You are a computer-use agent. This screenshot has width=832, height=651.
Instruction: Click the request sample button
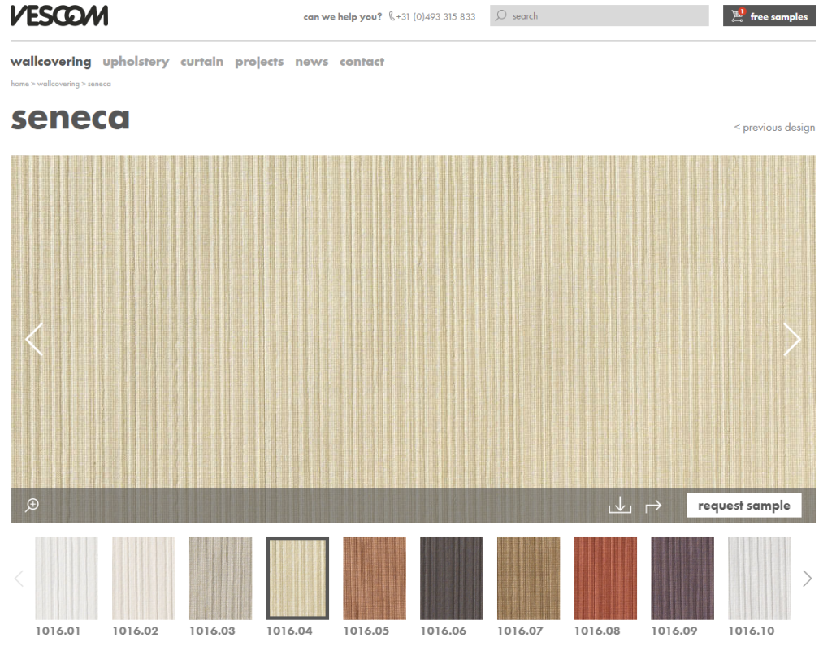click(744, 505)
